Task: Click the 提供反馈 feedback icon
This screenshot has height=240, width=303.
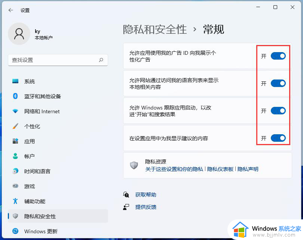Action: point(126,207)
